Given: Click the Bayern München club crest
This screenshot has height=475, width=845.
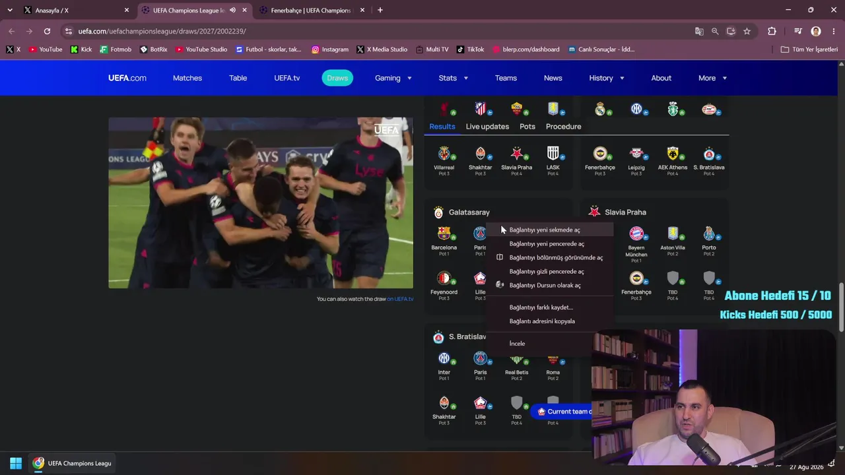Looking at the screenshot, I should (636, 234).
